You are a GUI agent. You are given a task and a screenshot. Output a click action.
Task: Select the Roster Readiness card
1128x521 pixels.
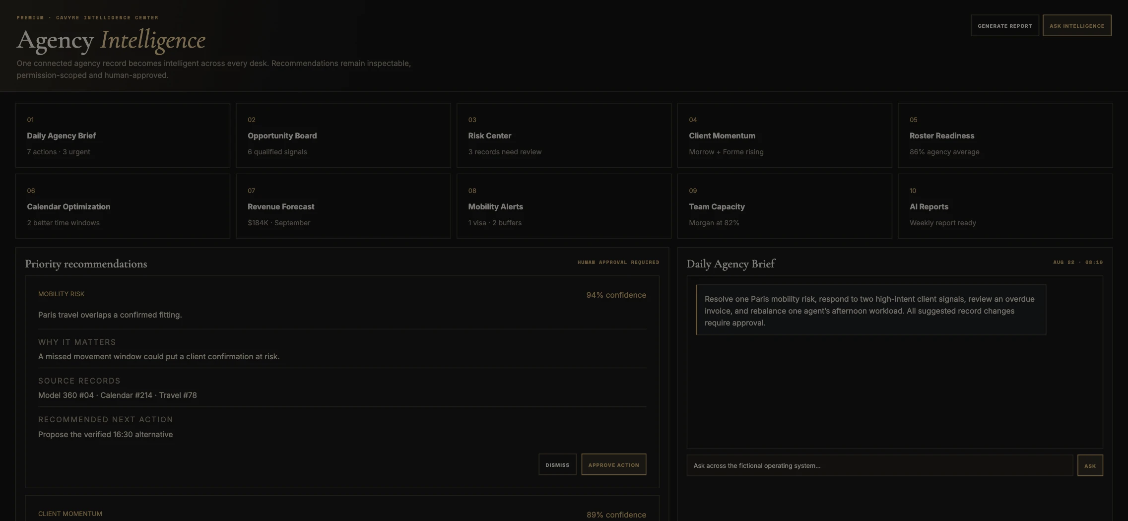(1005, 135)
